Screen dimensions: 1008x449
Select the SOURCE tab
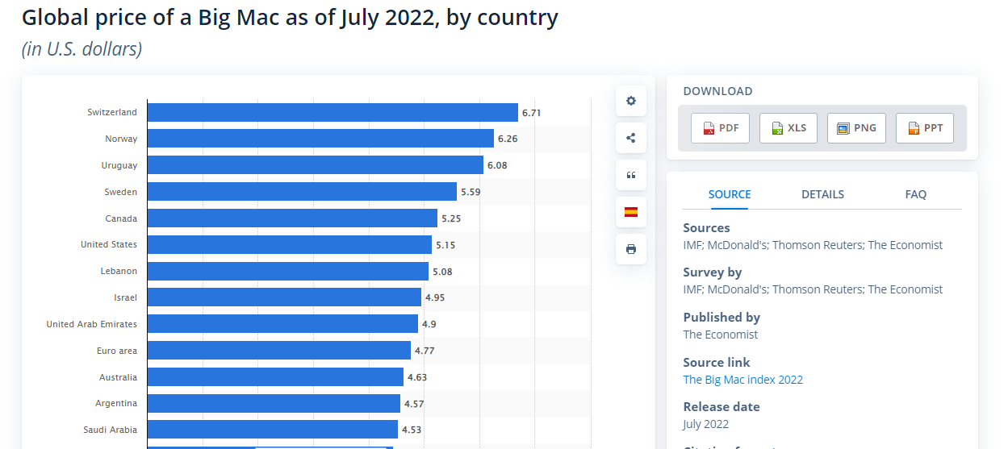point(730,194)
